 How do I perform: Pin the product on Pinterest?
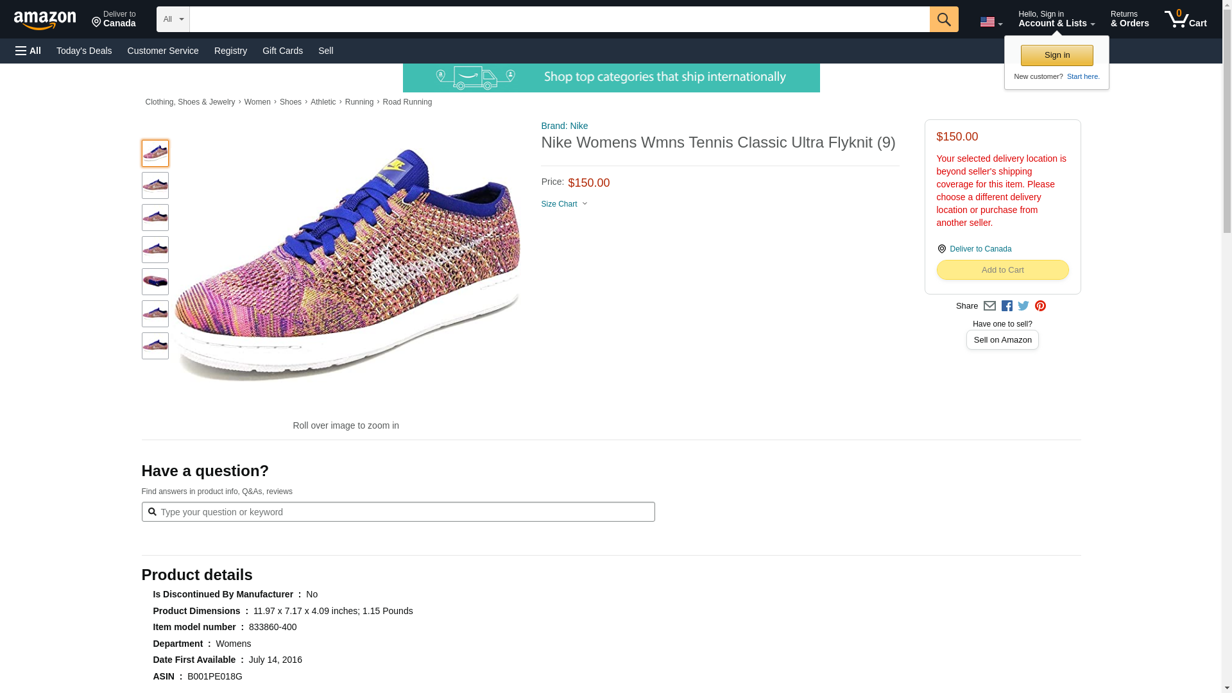tap(1040, 306)
